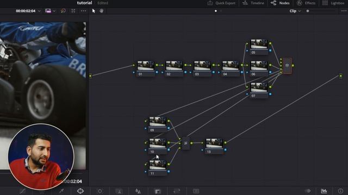Toggle the Timeline panel
This screenshot has height=195, width=348.
253,3
